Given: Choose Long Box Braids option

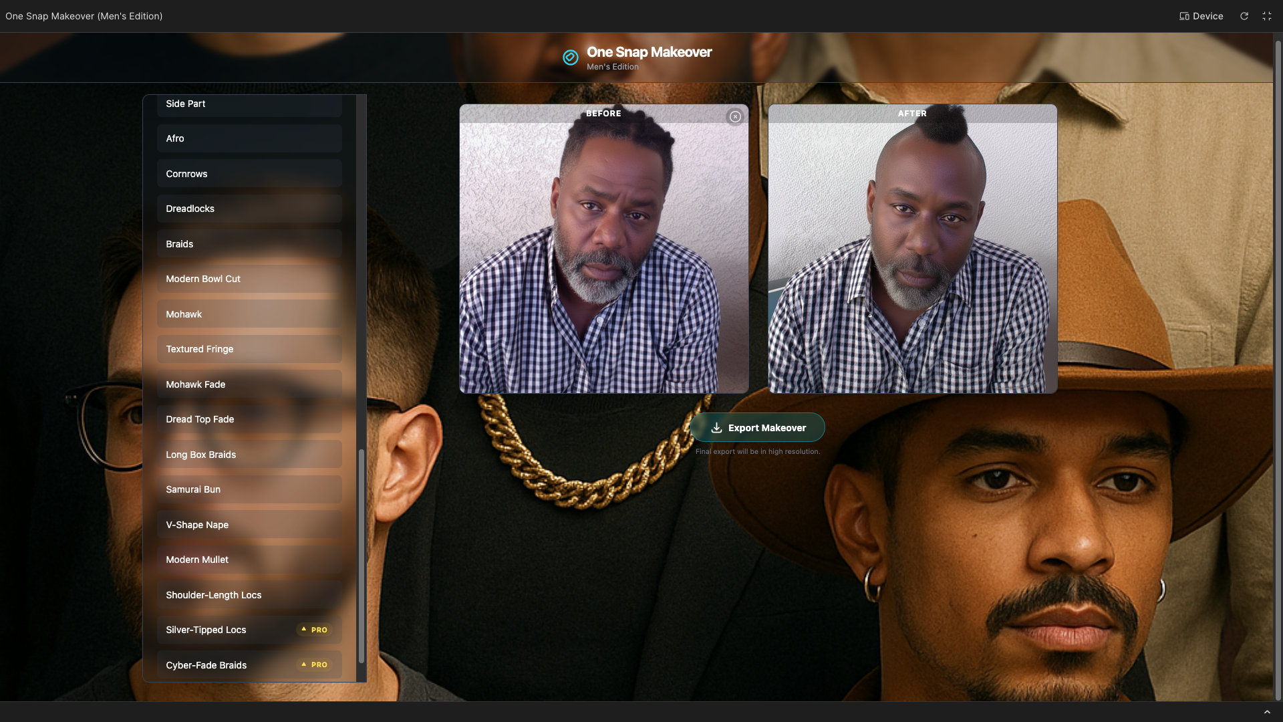Looking at the screenshot, I should click(249, 455).
